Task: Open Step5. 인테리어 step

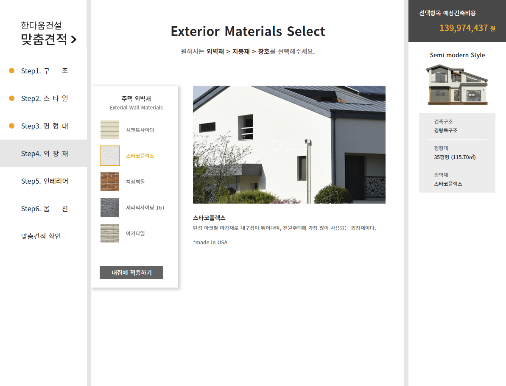Action: point(45,181)
